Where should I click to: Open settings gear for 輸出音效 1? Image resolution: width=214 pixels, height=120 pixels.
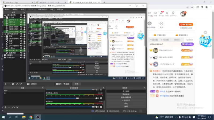point(101,107)
